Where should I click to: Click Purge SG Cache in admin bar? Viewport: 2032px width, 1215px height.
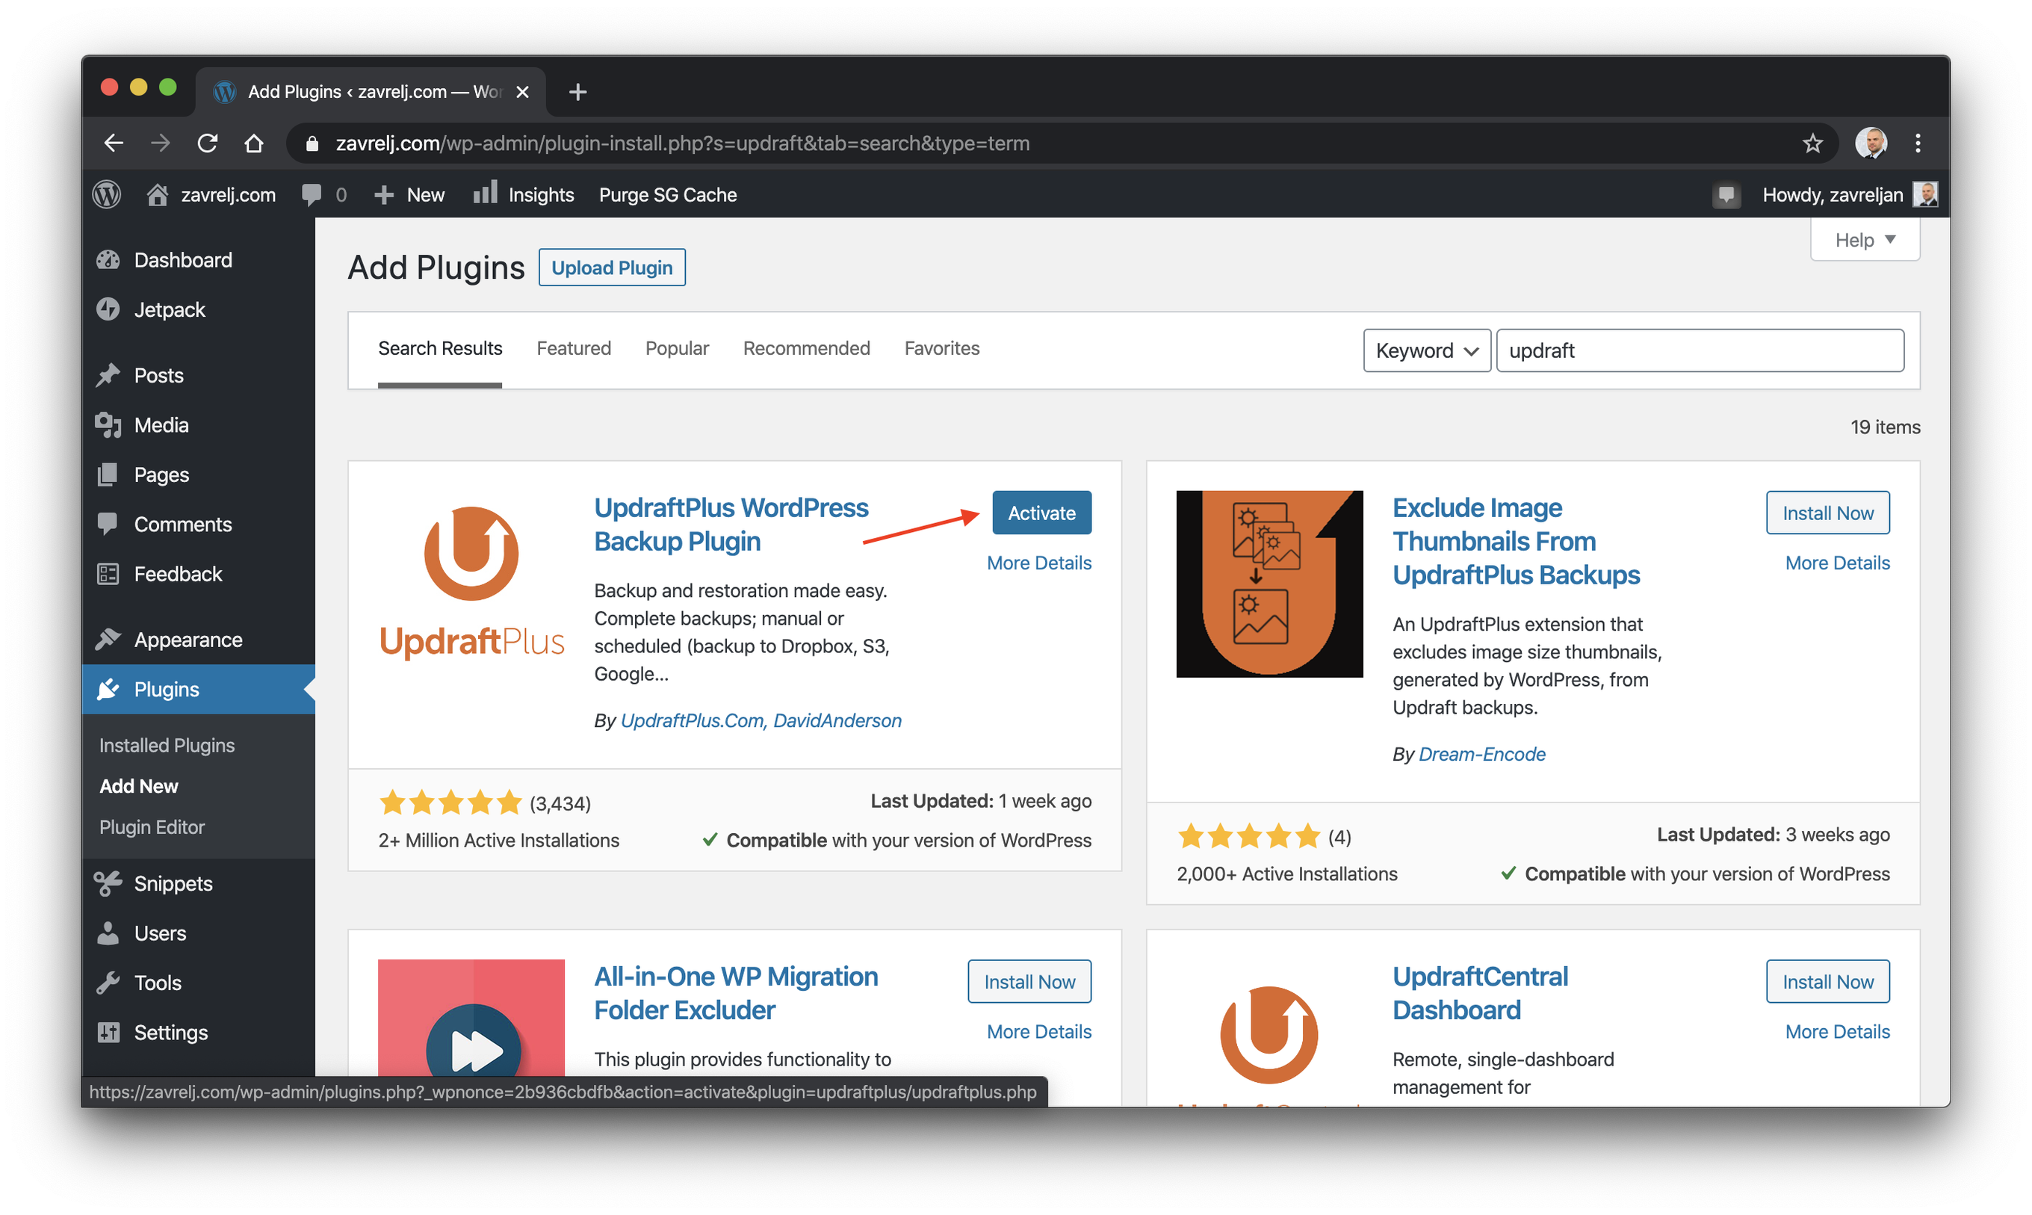(668, 195)
